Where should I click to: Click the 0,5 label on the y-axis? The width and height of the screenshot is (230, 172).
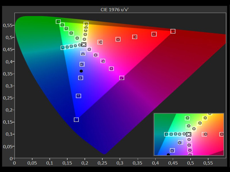pos(9,38)
